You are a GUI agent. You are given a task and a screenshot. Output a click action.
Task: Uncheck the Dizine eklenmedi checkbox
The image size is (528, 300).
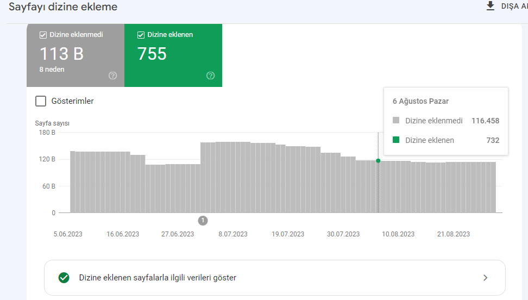(x=43, y=35)
